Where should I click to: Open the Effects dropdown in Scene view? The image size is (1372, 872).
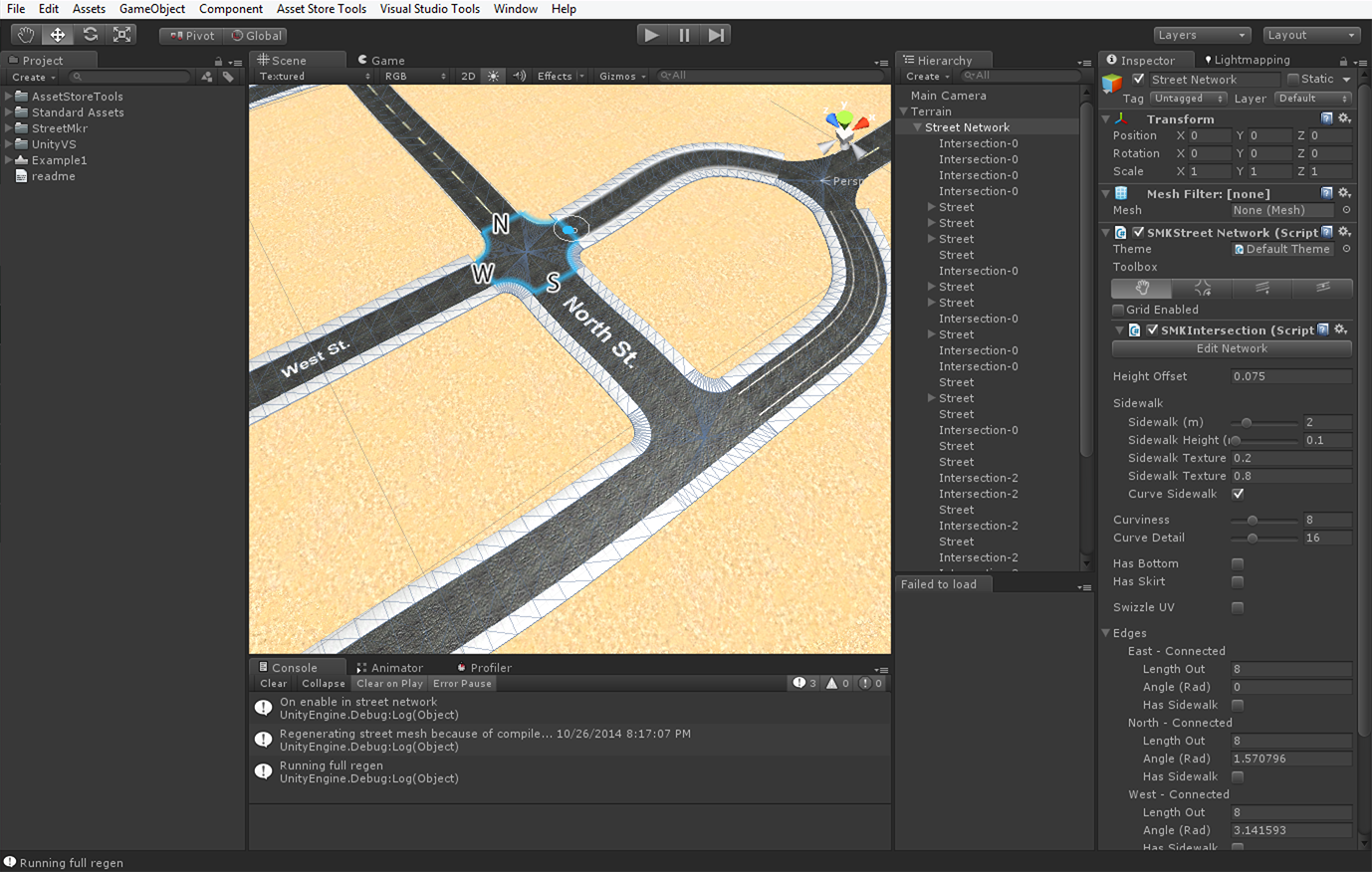click(561, 76)
